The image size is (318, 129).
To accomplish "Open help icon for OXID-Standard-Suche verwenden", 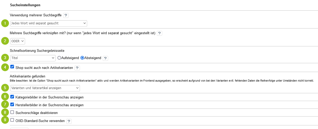I will coord(69,121).
